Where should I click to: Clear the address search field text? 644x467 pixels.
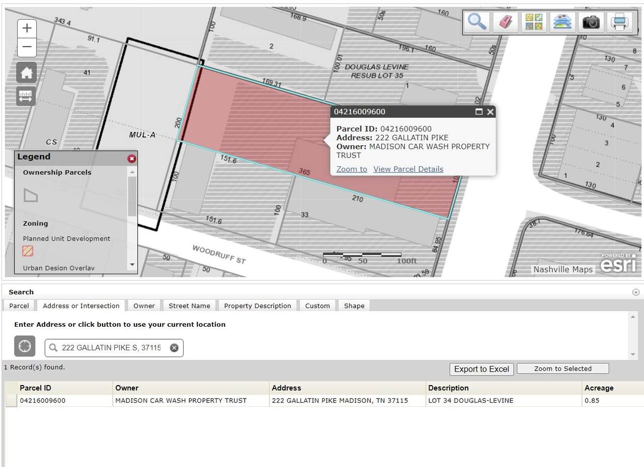pyautogui.click(x=174, y=348)
